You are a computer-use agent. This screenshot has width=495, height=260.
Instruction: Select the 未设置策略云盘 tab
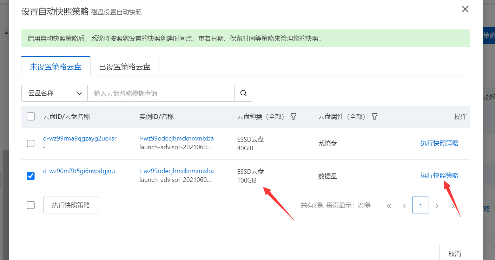click(55, 67)
